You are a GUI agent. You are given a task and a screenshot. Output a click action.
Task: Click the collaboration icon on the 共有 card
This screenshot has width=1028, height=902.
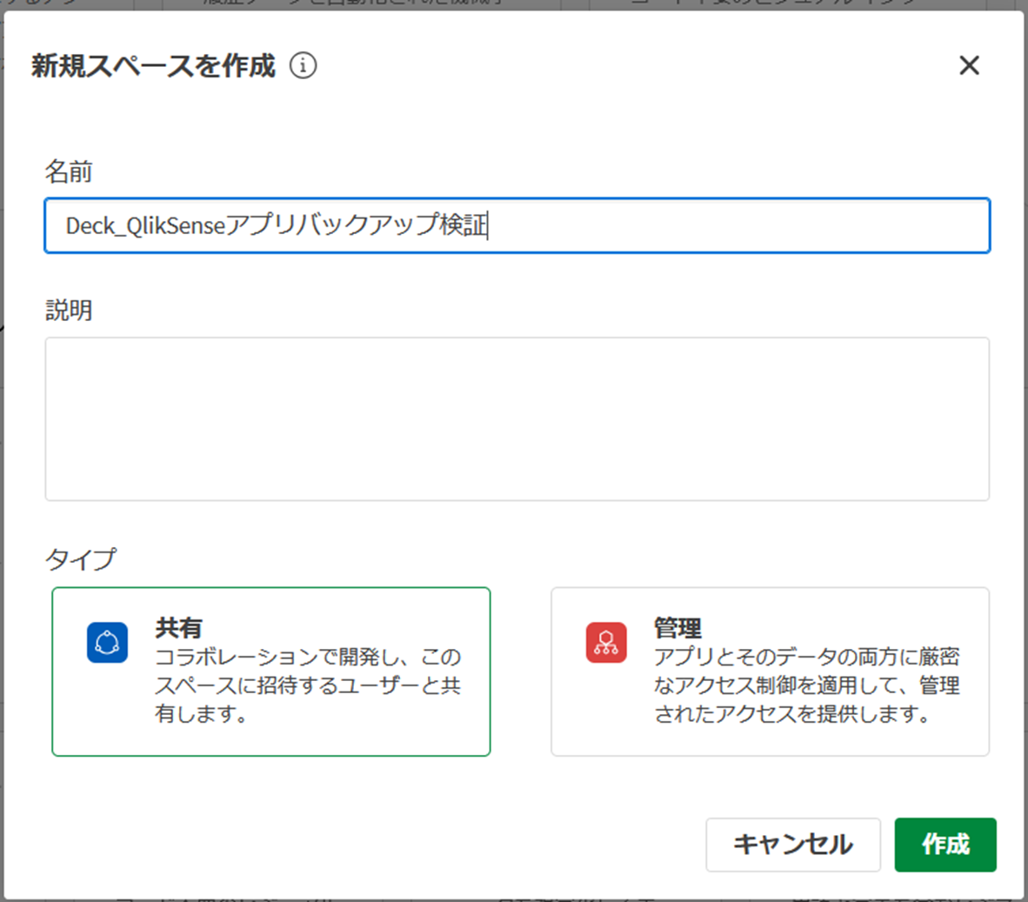(106, 644)
